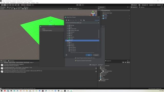Open the Assets menu

8,3
